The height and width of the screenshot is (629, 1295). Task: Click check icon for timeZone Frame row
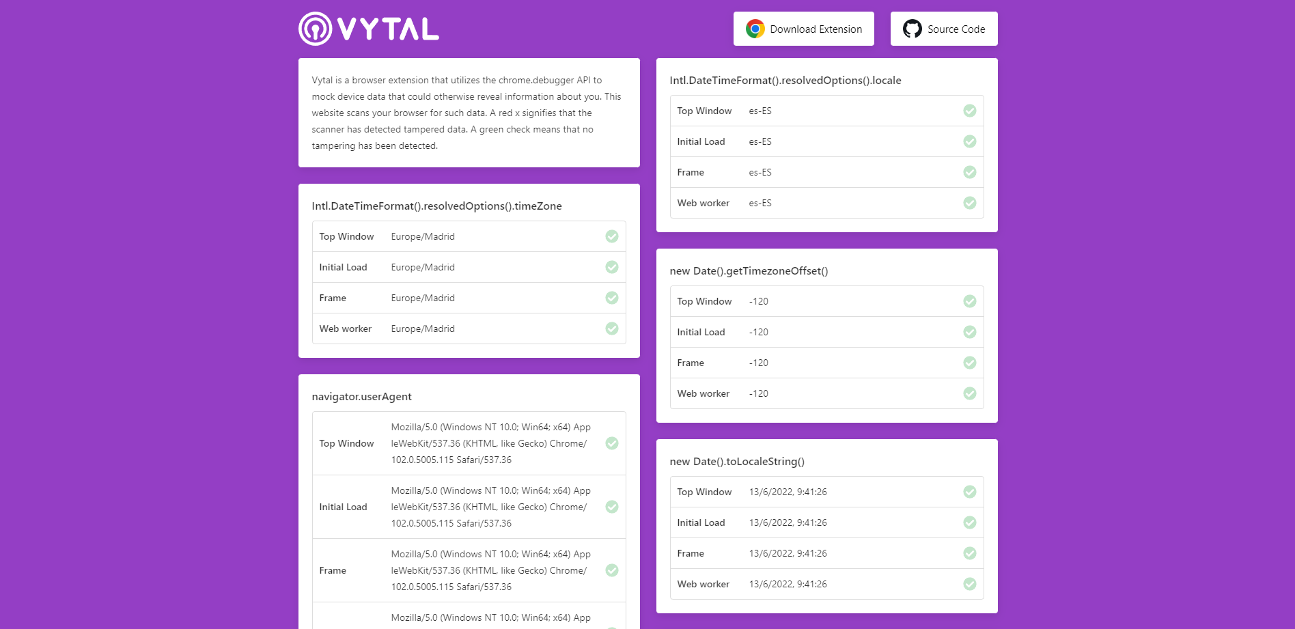tap(612, 298)
